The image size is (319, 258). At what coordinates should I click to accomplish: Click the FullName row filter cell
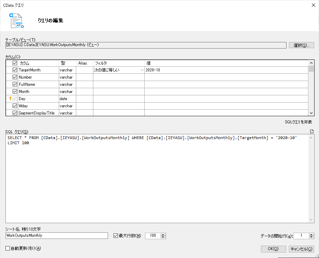point(119,84)
